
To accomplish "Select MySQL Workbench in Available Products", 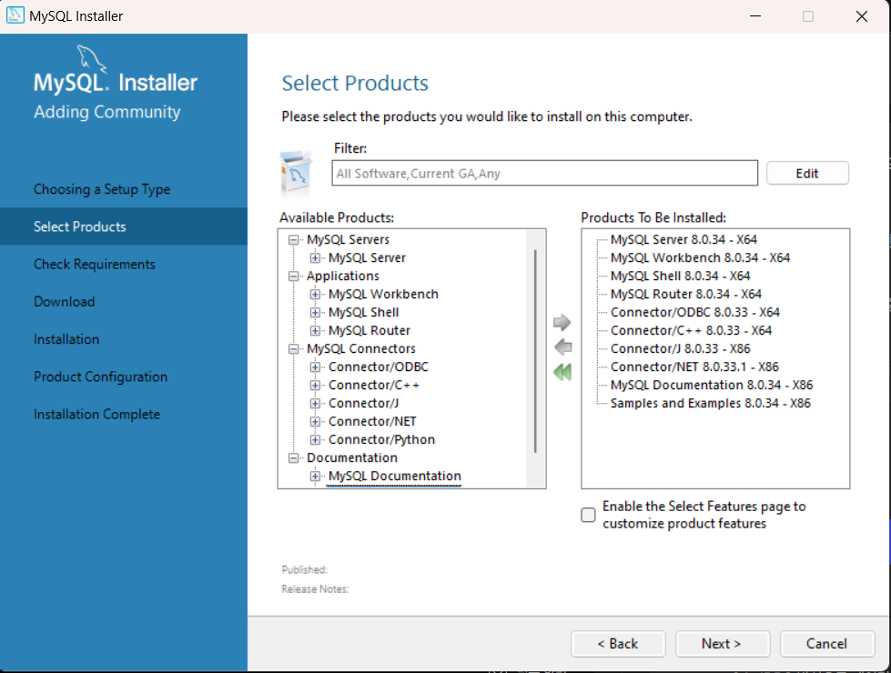I will [383, 294].
